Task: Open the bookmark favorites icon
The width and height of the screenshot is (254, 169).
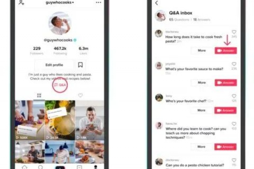Action: [80, 65]
